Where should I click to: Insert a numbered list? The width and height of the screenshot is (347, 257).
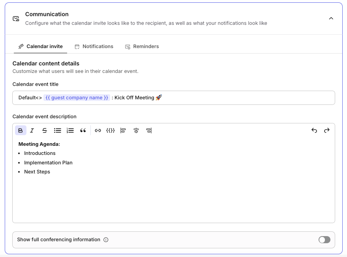coord(70,130)
